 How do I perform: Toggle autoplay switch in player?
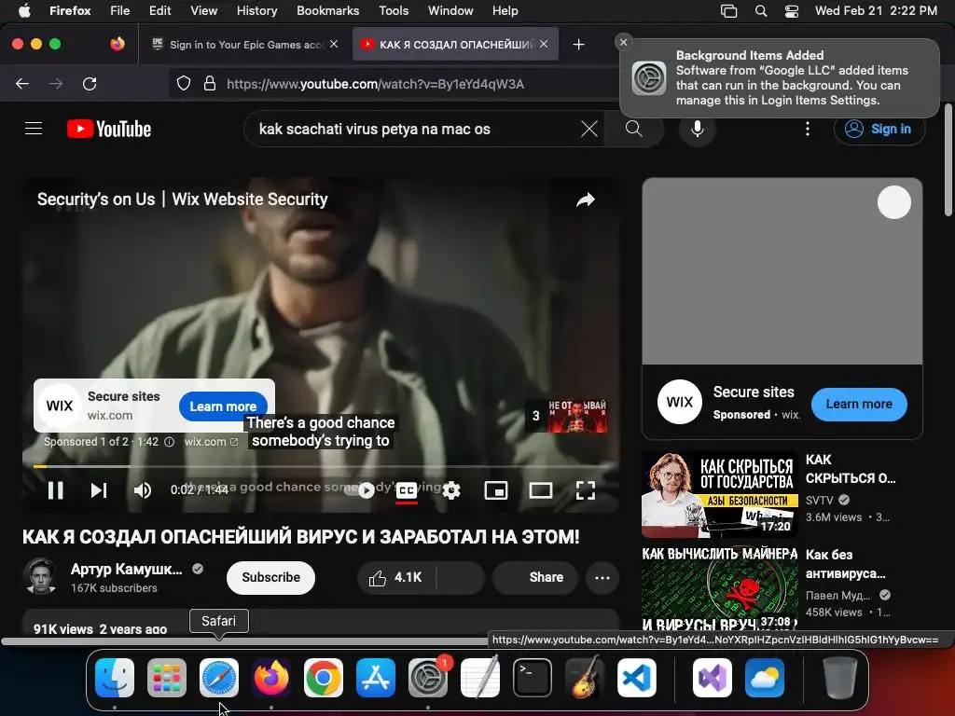tap(362, 489)
